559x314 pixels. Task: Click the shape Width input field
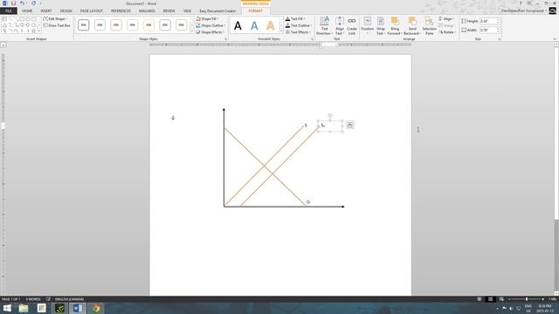tap(487, 30)
